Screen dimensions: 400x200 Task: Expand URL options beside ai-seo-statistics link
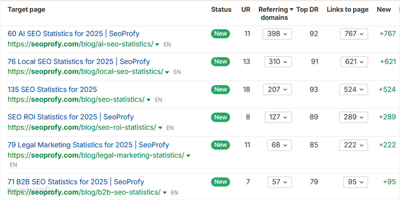click(157, 44)
